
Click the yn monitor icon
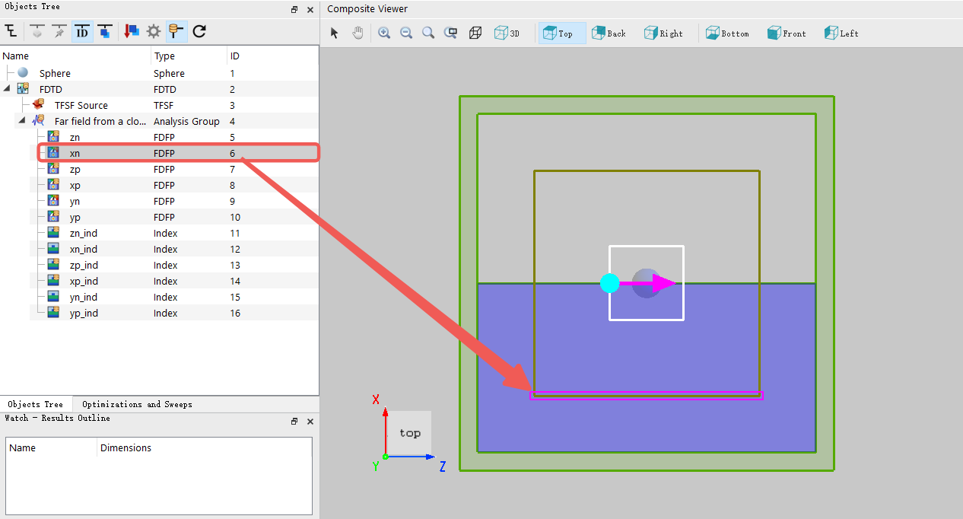point(53,201)
